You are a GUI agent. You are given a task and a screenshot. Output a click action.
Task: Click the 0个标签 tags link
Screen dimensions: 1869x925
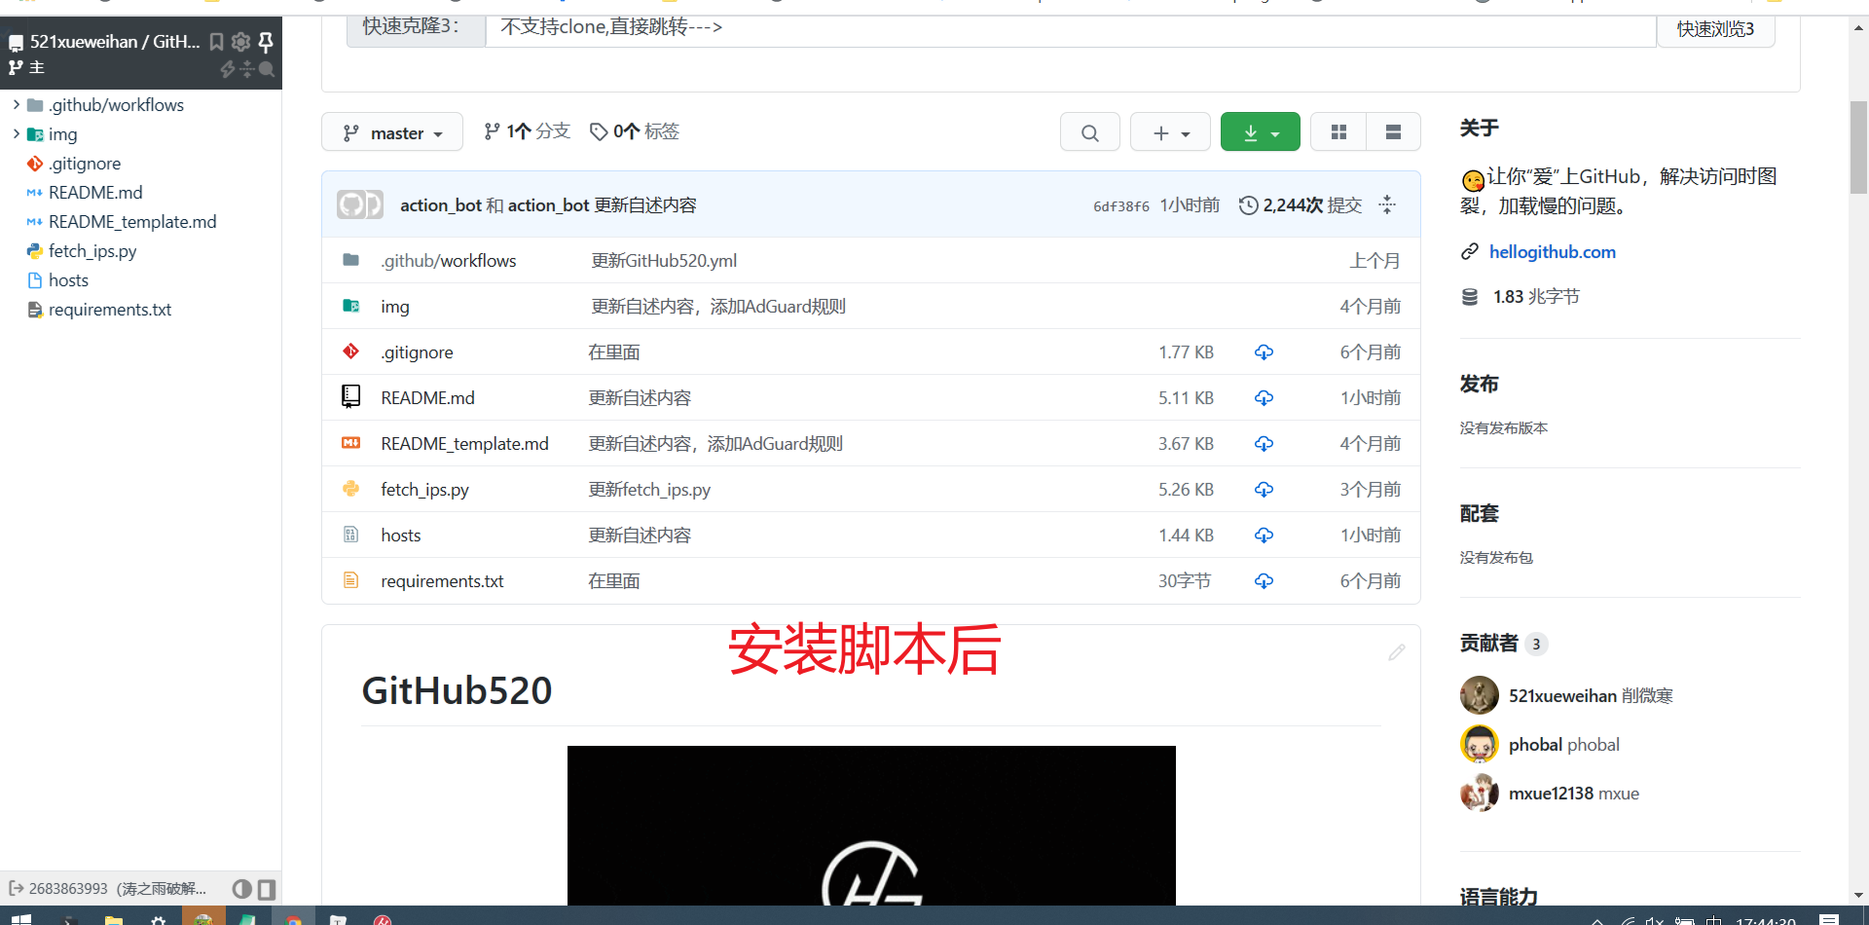click(x=635, y=131)
